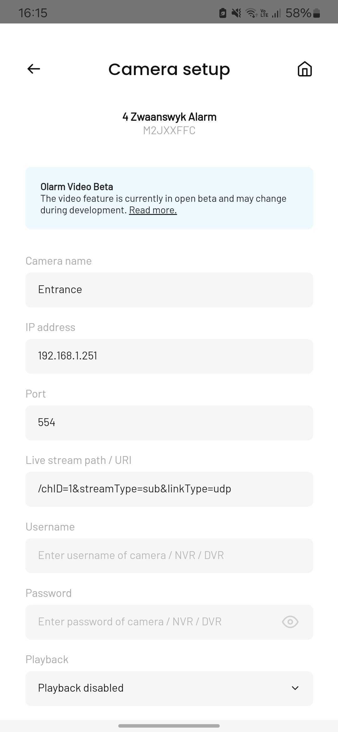
Task: Tap the bottom navigation gesture handle
Action: click(169, 726)
